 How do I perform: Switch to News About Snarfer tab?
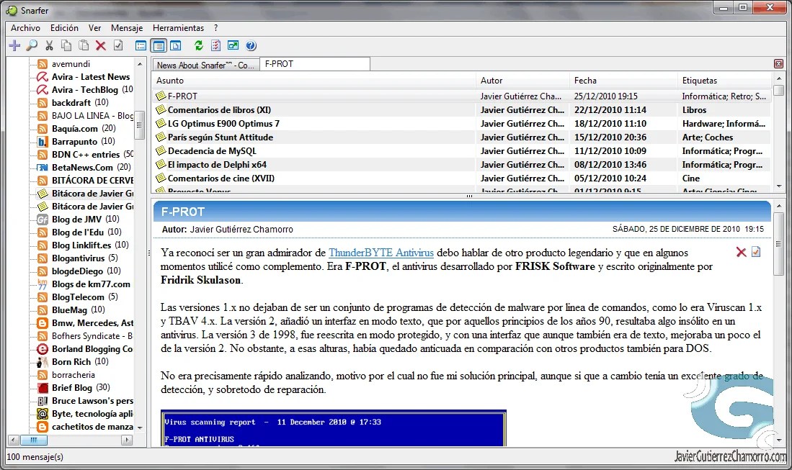point(205,65)
